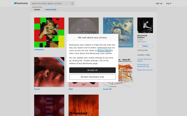Click the Seattle, Washington location text
Image resolution: width=187 pixels, height=116 pixels.
tap(142, 41)
